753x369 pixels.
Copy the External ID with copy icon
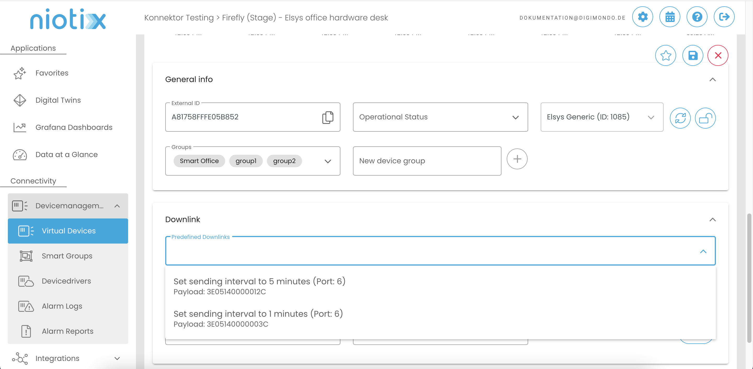coord(327,117)
